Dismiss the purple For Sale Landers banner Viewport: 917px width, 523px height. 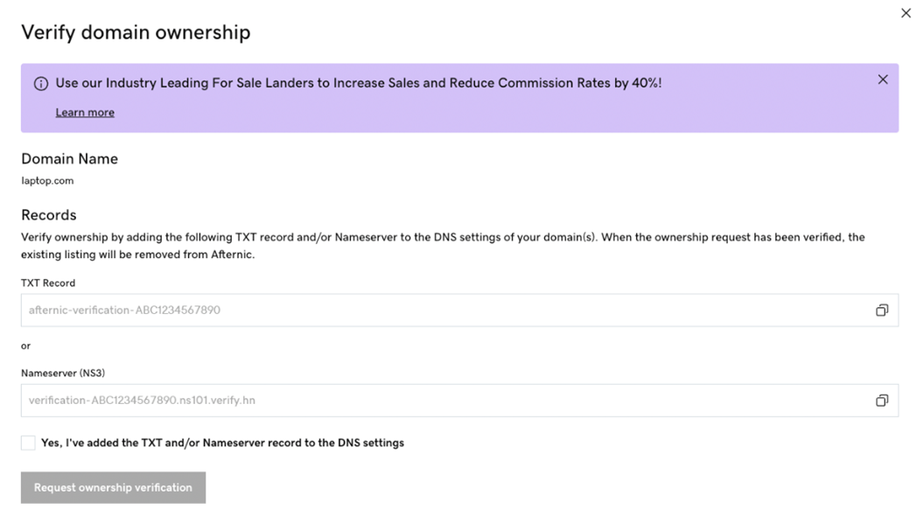coord(883,80)
